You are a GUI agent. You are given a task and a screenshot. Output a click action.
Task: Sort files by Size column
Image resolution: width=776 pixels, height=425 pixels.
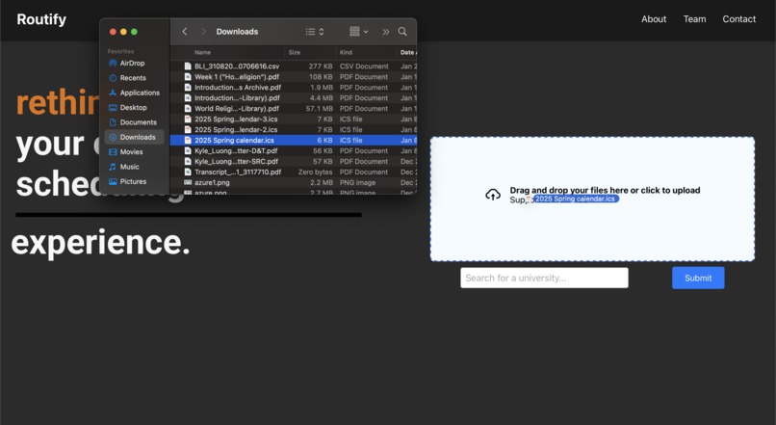(295, 52)
